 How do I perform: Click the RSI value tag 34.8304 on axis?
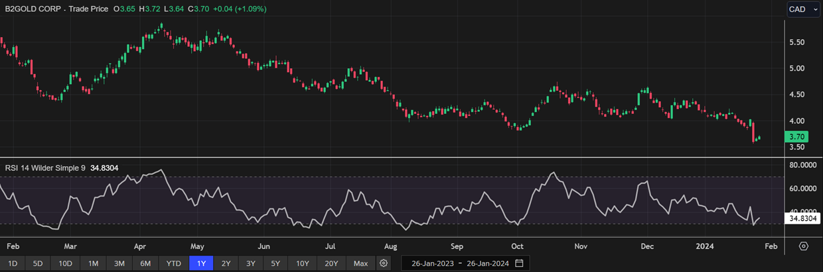tap(801, 217)
